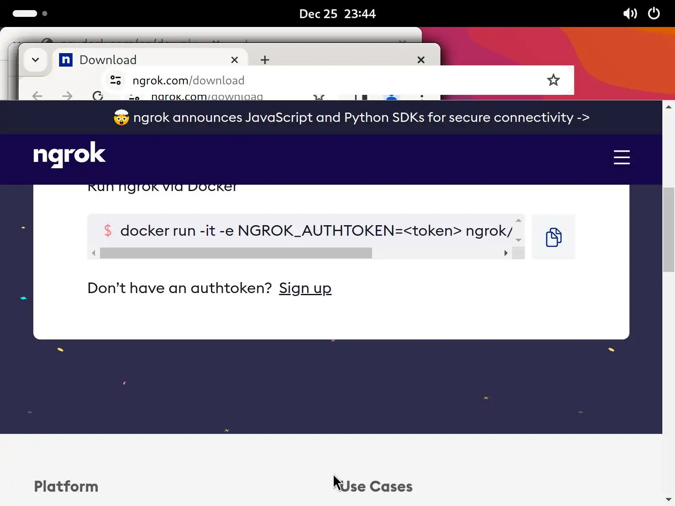Click the right arrow of code scrollbar
This screenshot has height=506, width=675.
click(506, 253)
